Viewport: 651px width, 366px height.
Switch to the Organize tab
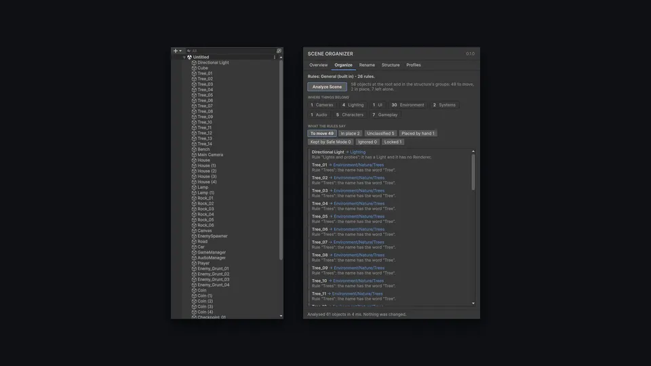click(343, 65)
